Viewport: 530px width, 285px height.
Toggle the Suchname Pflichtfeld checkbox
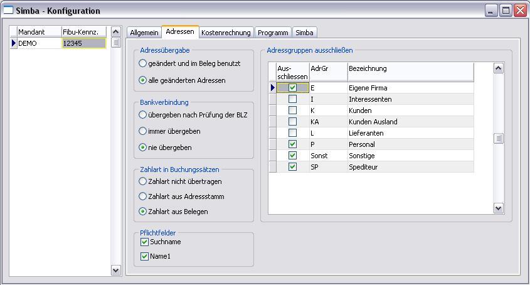pos(145,242)
